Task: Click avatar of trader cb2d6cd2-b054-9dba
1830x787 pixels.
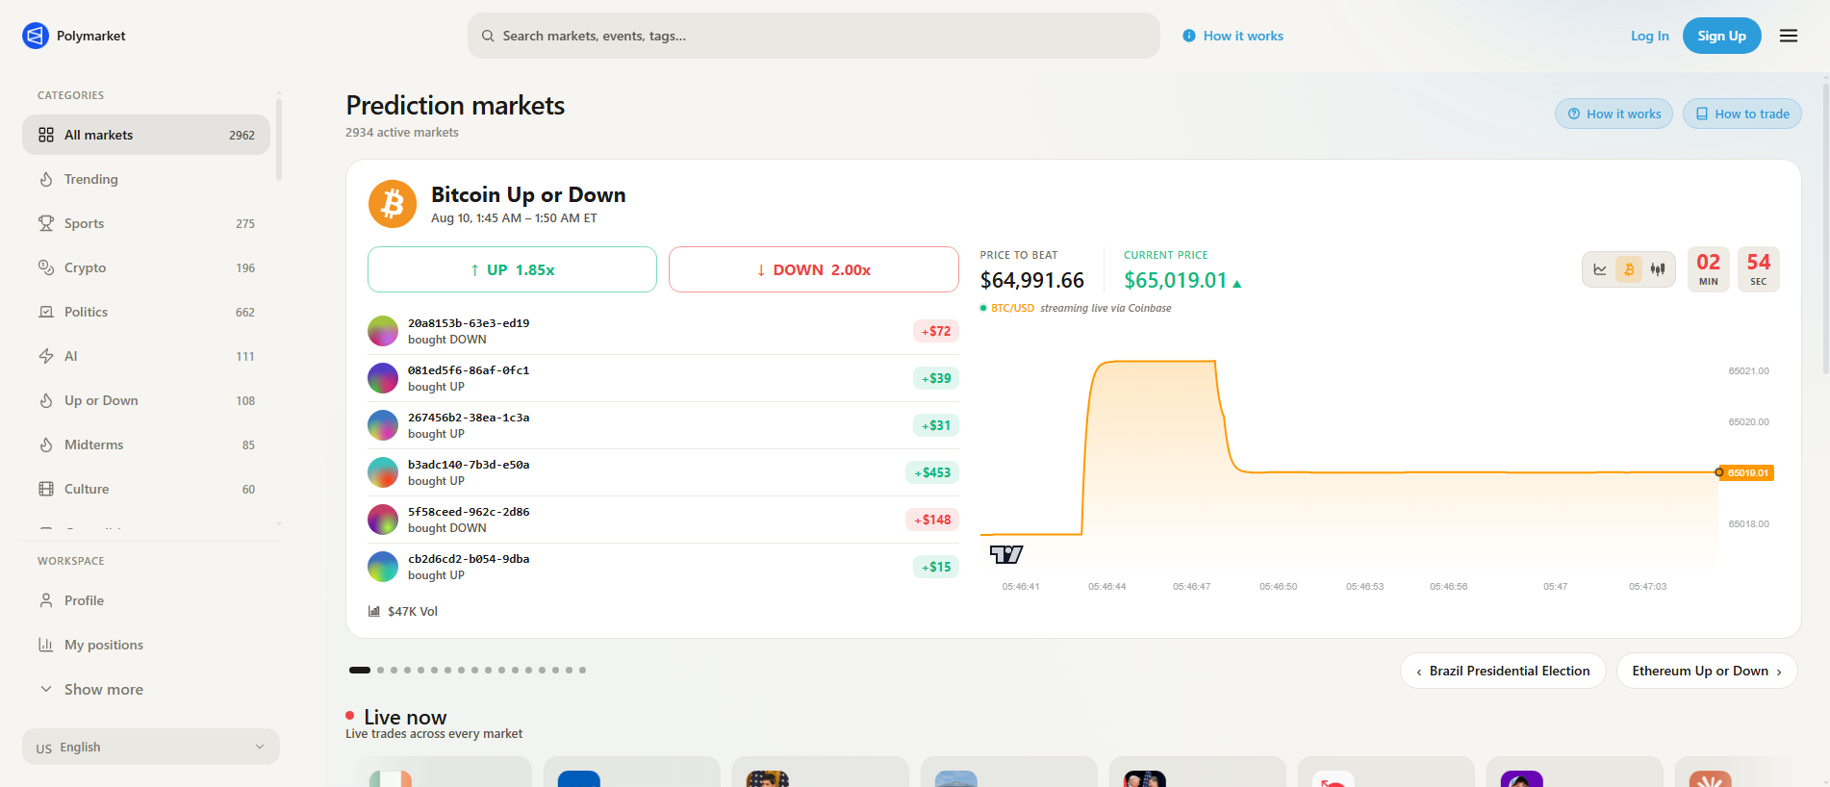Action: tap(383, 567)
